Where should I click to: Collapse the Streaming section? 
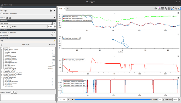point(55,21)
